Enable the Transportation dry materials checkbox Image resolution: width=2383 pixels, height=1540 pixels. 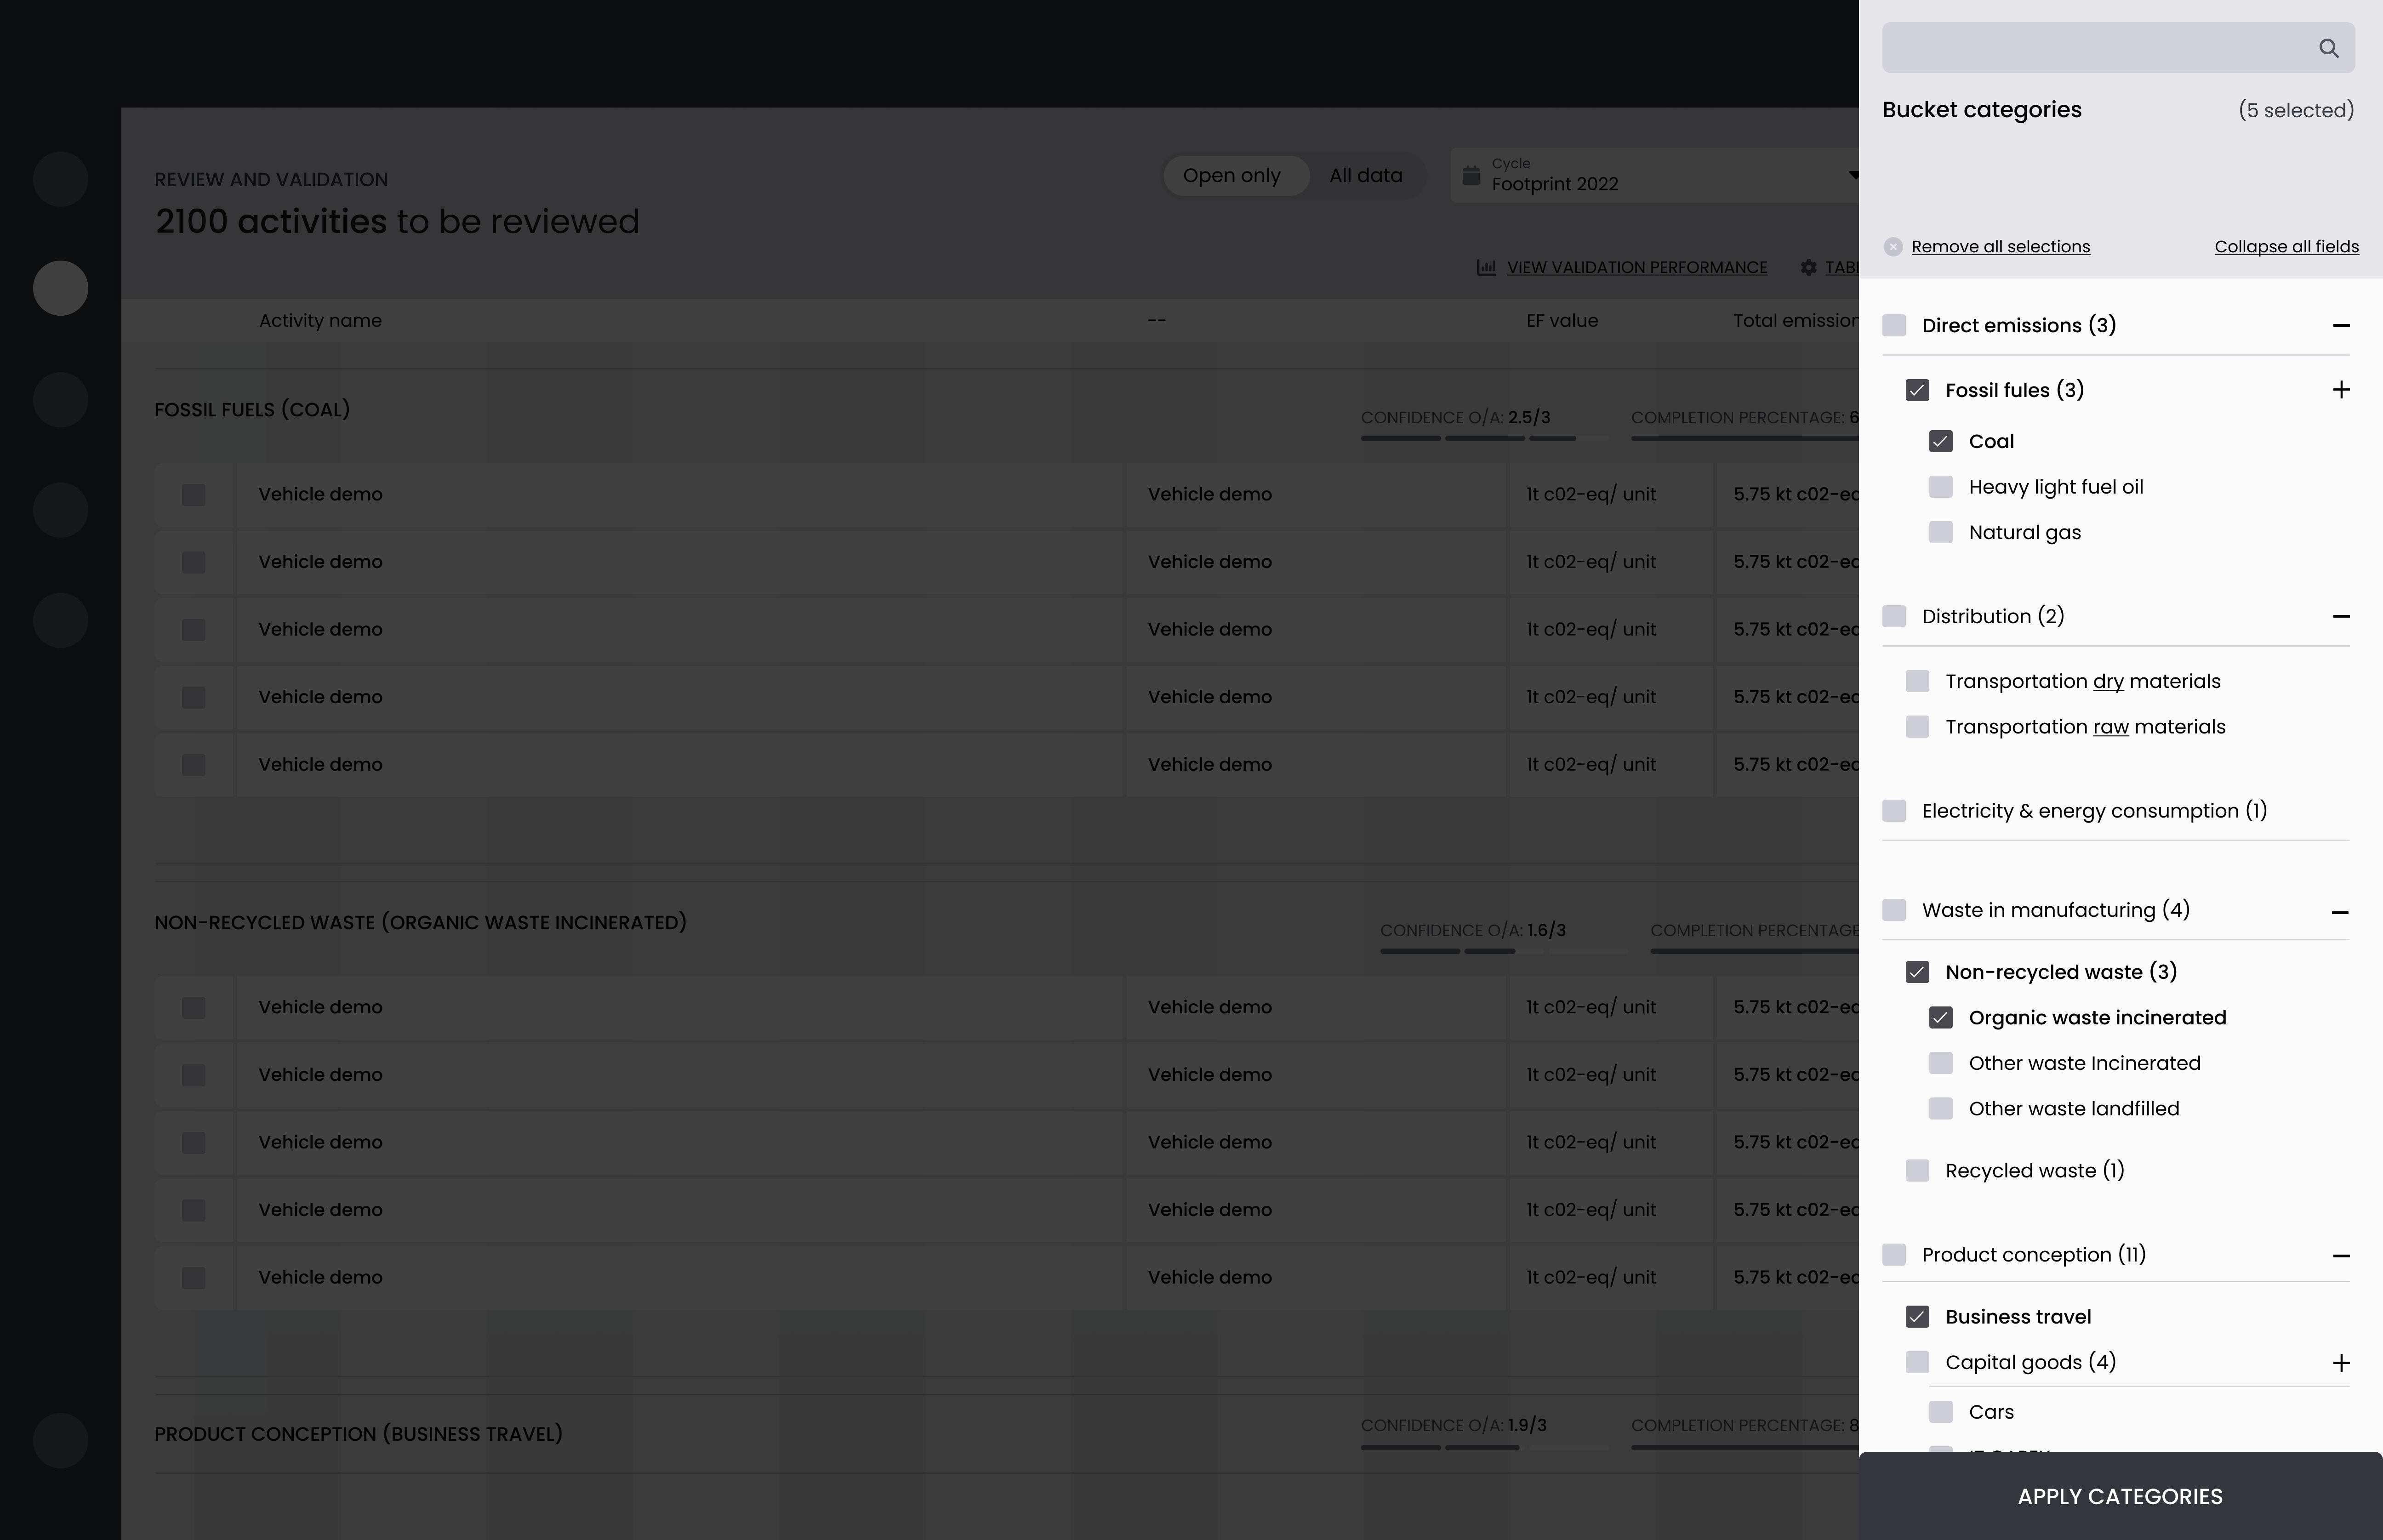(x=1917, y=681)
